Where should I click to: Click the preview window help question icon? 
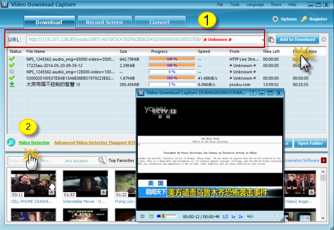point(253,93)
